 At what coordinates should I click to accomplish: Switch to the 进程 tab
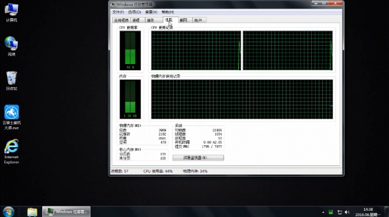coord(138,20)
